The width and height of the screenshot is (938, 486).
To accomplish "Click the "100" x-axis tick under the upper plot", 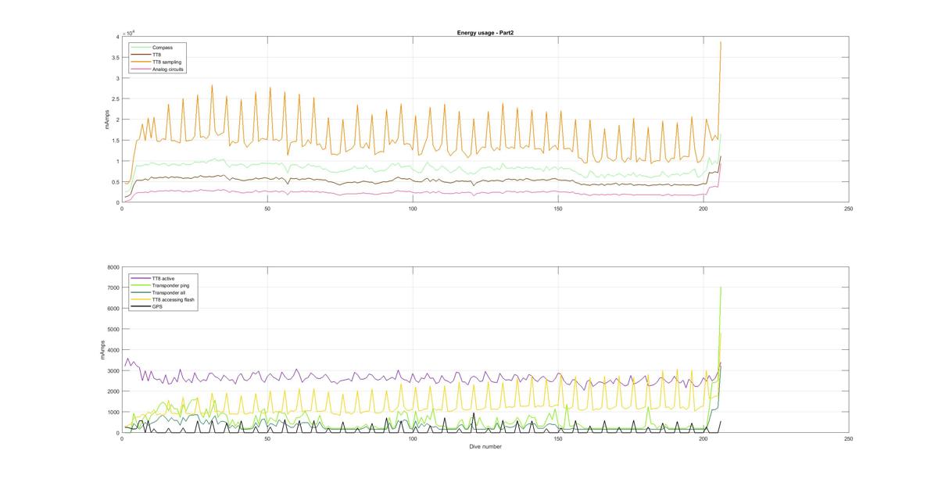I will (x=413, y=209).
